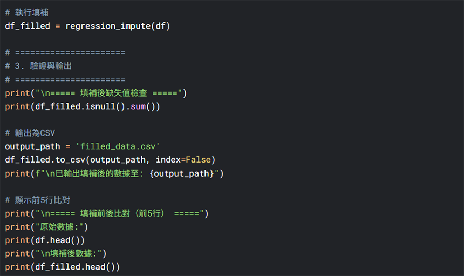
Task: Click the string '填補後缺失值檢查'
Action: pos(114,93)
